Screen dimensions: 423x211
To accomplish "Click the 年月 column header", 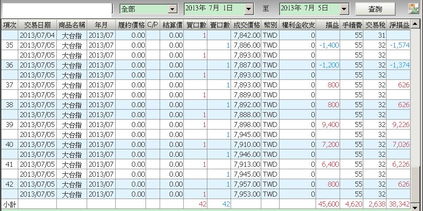I will (x=101, y=25).
